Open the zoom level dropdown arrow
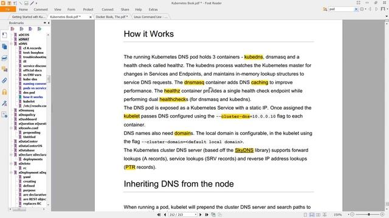This screenshot has height=218, width=389. click(x=348, y=214)
